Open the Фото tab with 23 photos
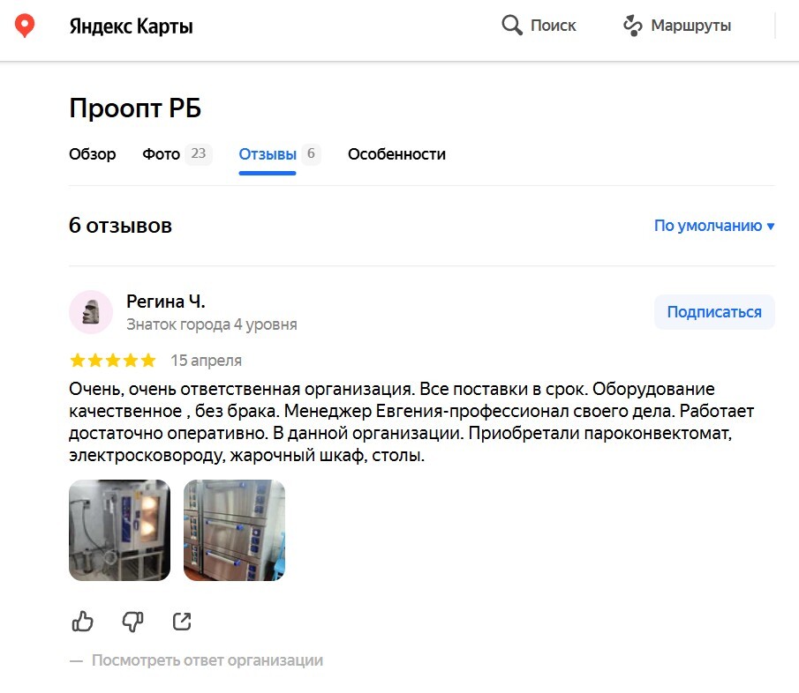Viewport: 799px width, 693px height. pos(177,153)
